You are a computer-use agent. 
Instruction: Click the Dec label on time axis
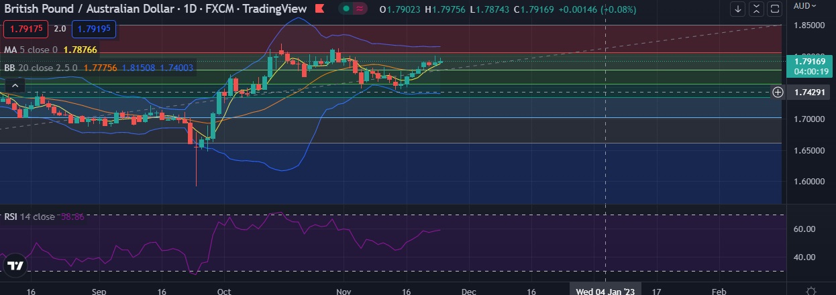pyautogui.click(x=468, y=292)
